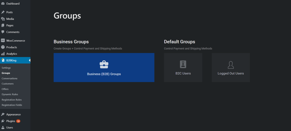291x131 pixels.
Task: Open the Analytics menu
Action: [12, 54]
